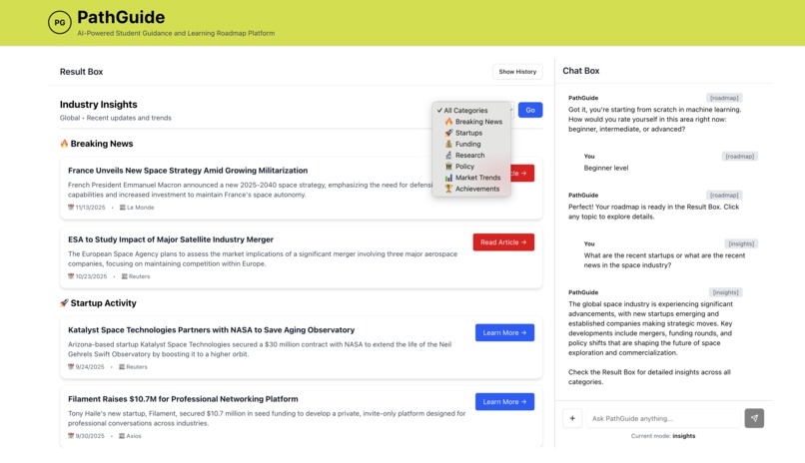Open France Unveils New Space Strategy headline
This screenshot has width=805, height=463.
click(x=188, y=171)
